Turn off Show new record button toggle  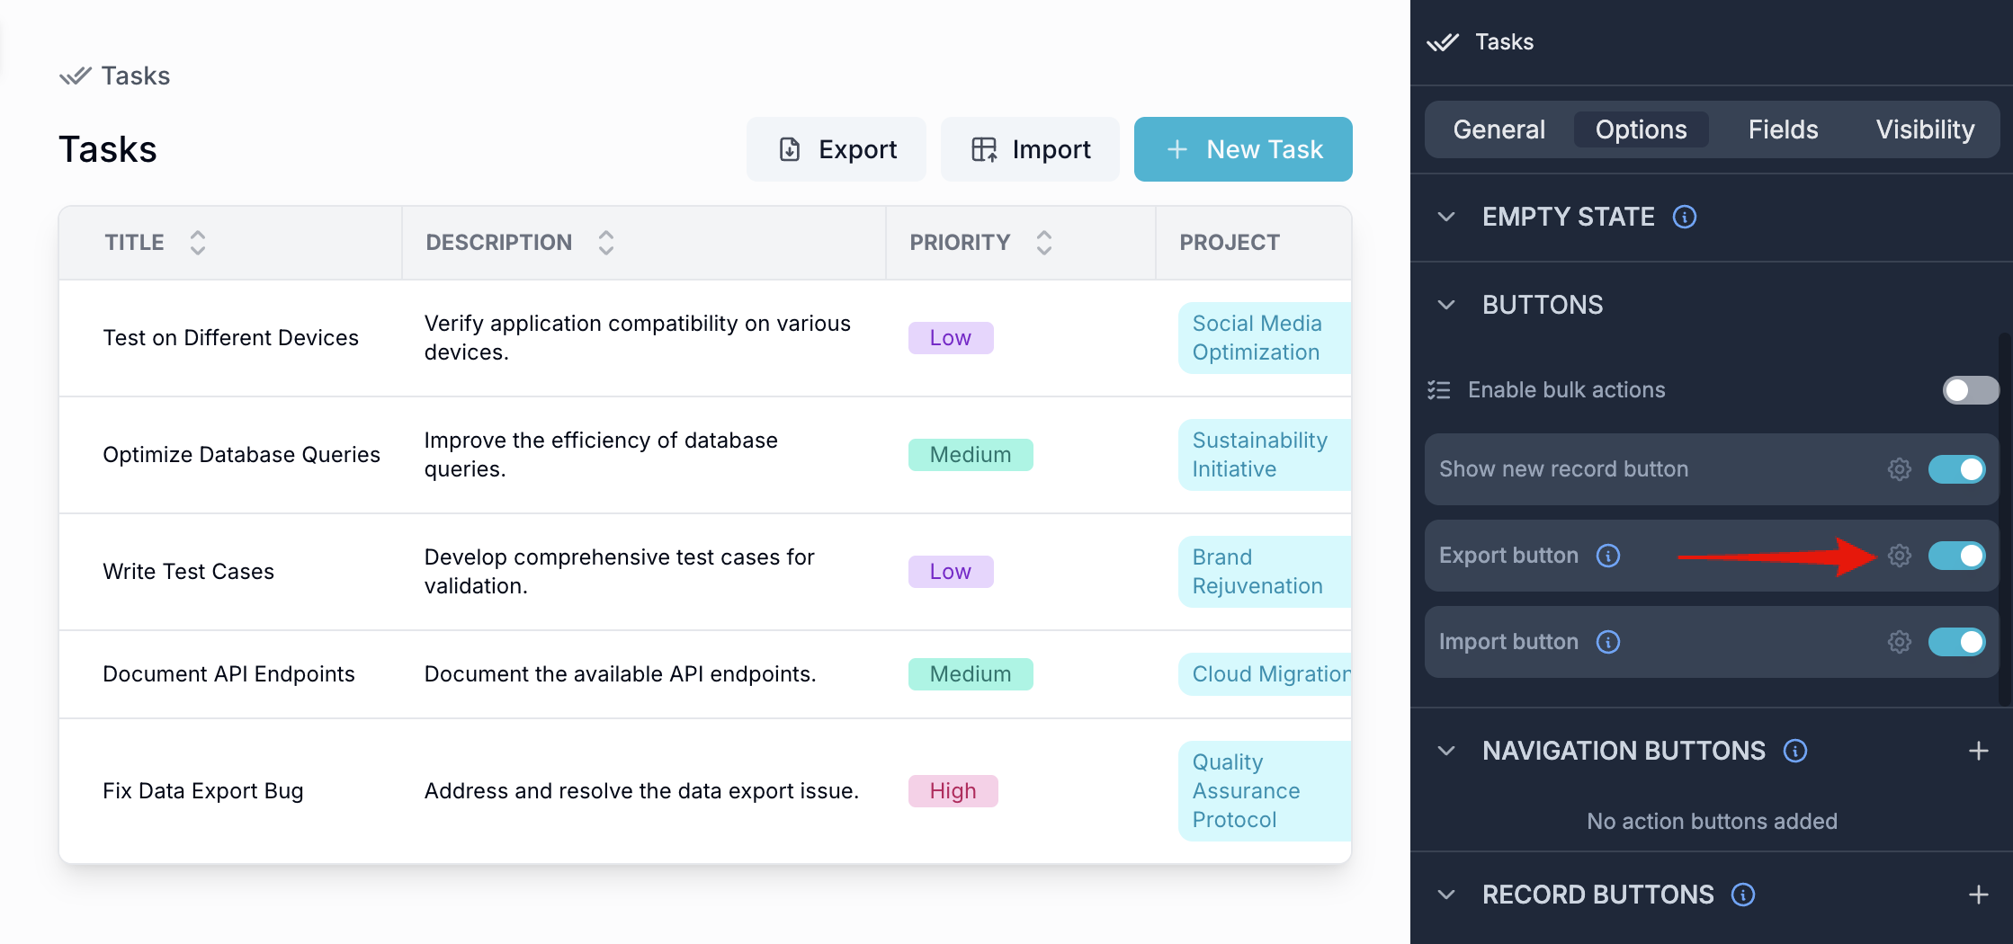(1956, 469)
